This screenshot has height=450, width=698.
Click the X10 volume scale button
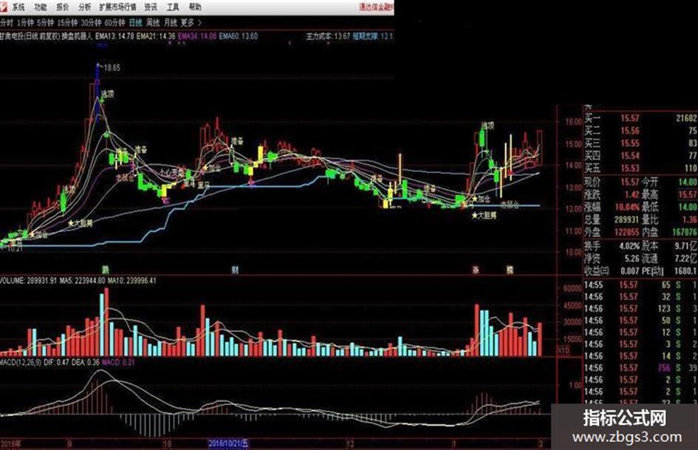[564, 351]
